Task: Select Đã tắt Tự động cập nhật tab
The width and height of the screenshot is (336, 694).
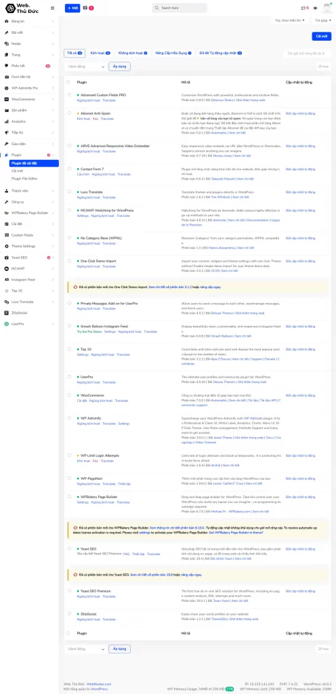Action: click(220, 53)
